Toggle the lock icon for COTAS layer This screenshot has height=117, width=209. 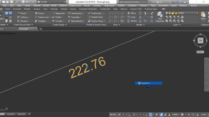coord(173,13)
